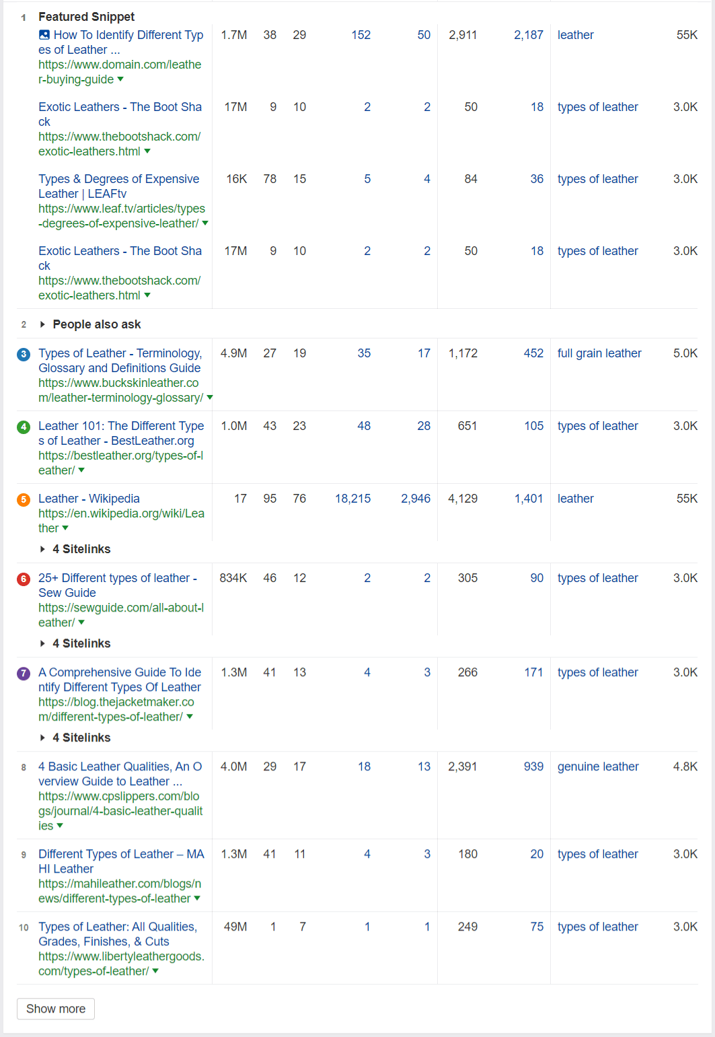This screenshot has height=1037, width=715.
Task: Select the blue position 3 badge
Action: click(x=24, y=353)
